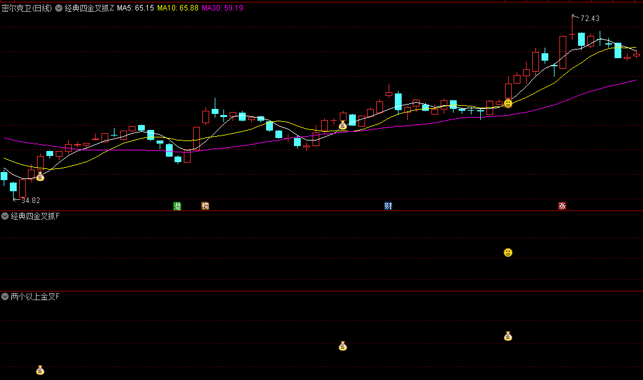Click the lowest money bag in the 两个以上金叉F panel
This screenshot has height=380, width=643.
pos(40,371)
